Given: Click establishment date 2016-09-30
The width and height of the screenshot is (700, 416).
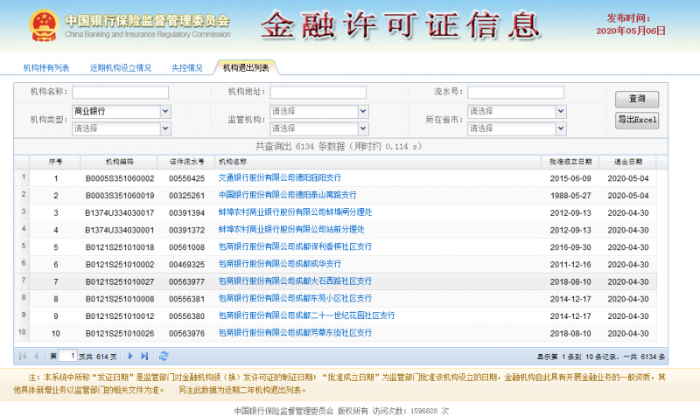Looking at the screenshot, I should (570, 247).
